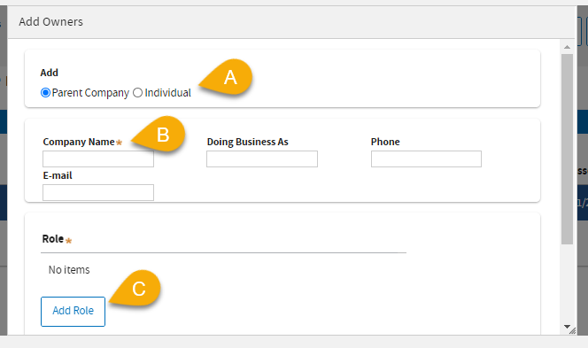Image resolution: width=588 pixels, height=348 pixels.
Task: Click the Company Name required asterisk
Action: pyautogui.click(x=119, y=143)
